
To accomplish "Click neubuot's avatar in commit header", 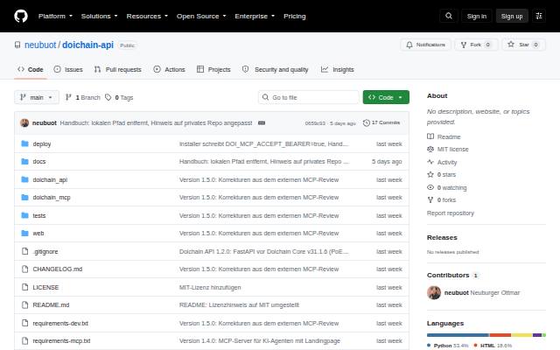I will tap(24, 122).
